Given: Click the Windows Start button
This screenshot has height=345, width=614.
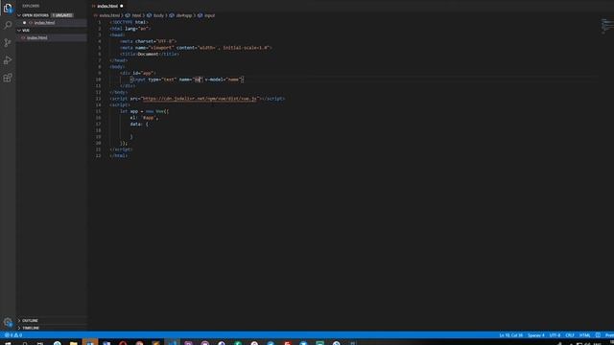Looking at the screenshot, I should click(x=8, y=343).
